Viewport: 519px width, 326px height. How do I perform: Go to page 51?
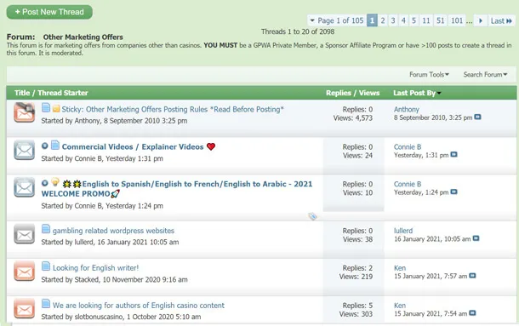pos(440,20)
